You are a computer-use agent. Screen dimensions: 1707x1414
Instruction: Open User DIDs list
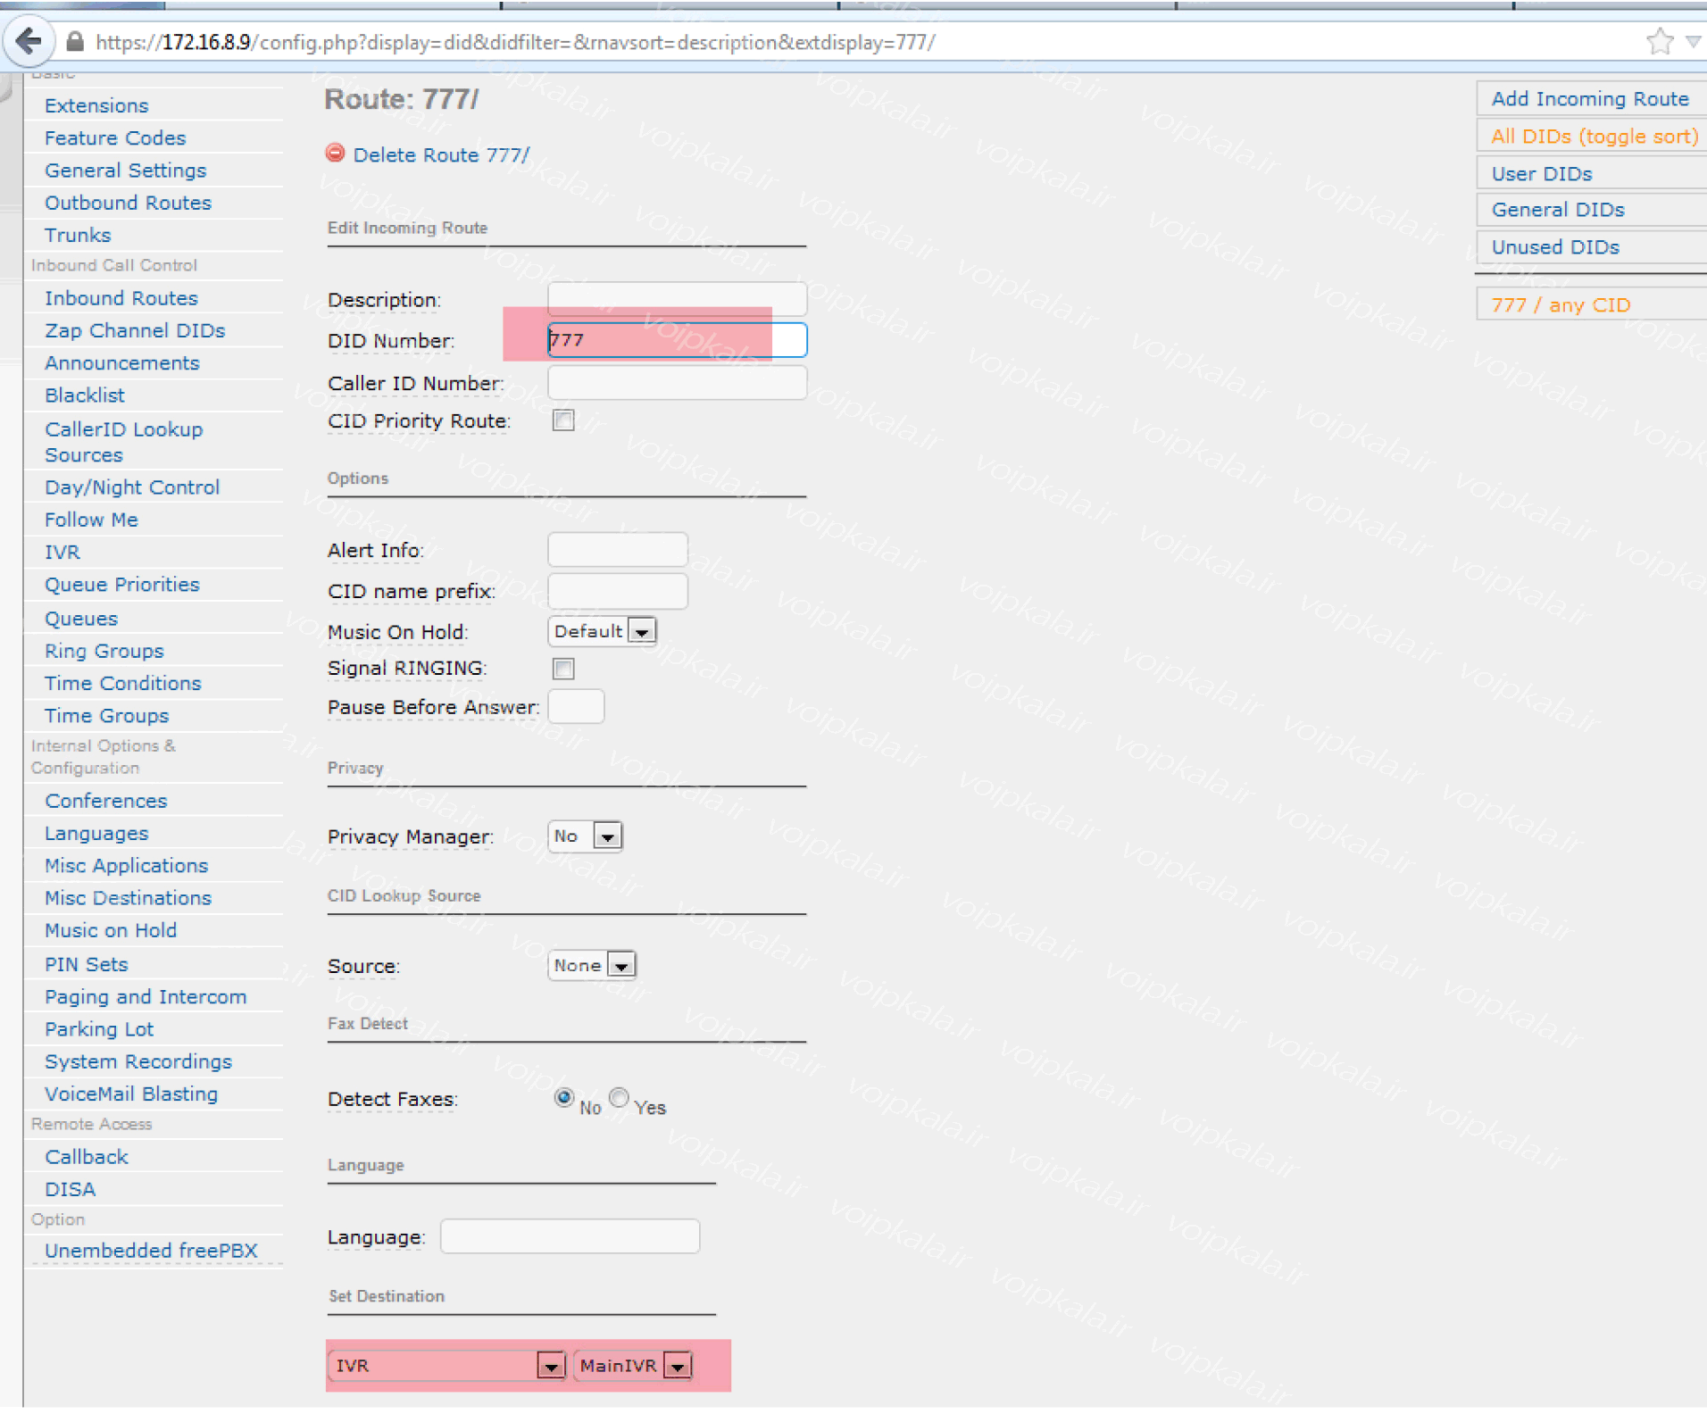[x=1542, y=173]
